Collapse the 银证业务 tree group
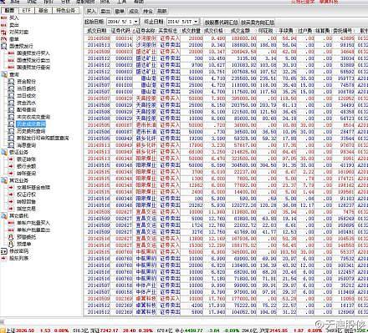368x333 pixels. (x=4, y=152)
